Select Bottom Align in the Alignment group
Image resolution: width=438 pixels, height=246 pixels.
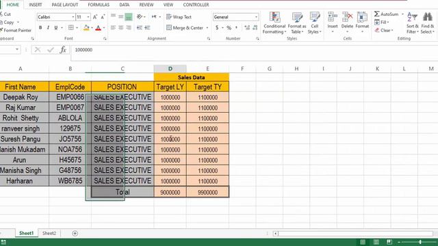click(x=129, y=16)
